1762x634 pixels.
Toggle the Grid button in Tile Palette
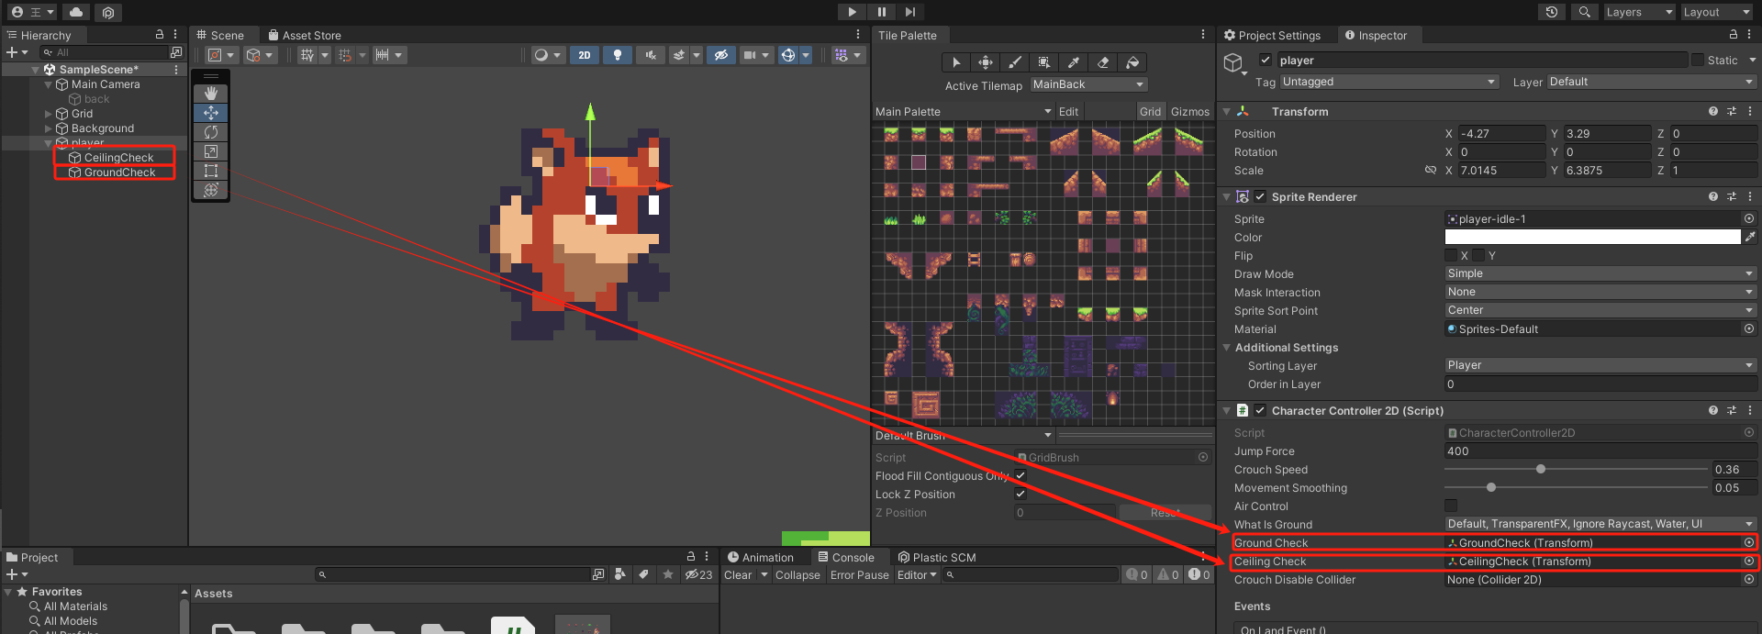coord(1151,111)
